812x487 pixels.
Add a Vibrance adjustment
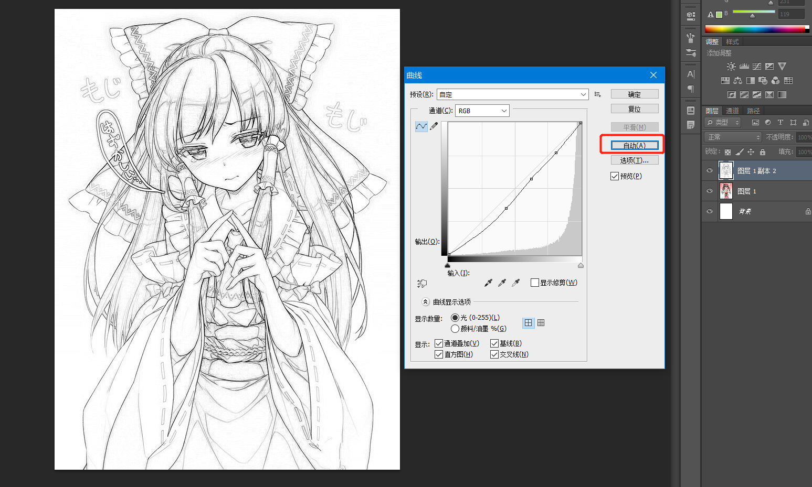(782, 66)
